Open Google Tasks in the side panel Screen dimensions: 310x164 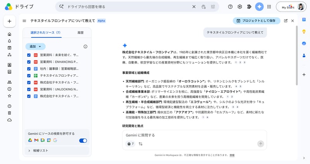click(304, 43)
